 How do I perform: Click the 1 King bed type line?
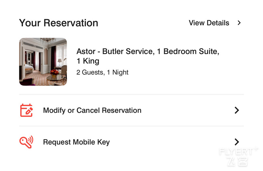(x=88, y=61)
